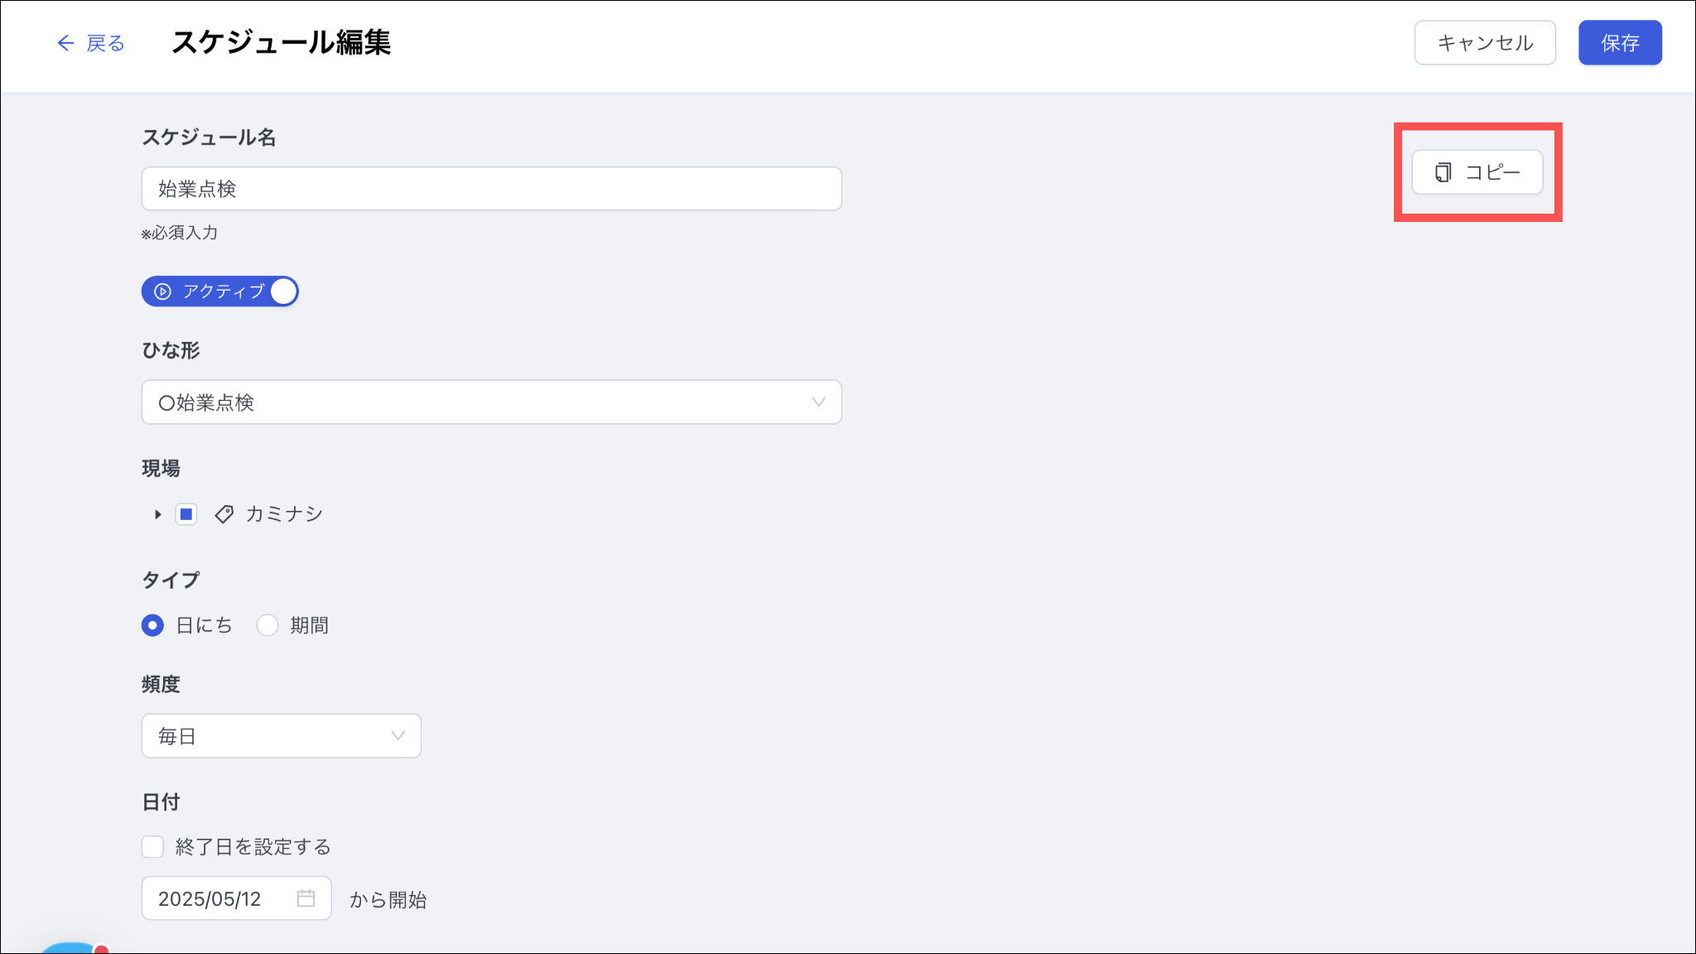Click the キャンセル button

coord(1484,43)
